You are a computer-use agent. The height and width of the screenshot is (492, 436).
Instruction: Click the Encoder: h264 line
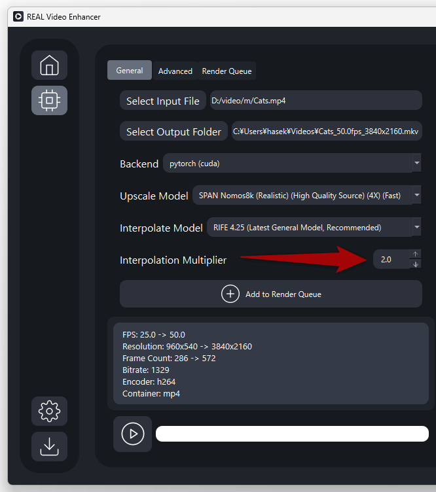149,382
